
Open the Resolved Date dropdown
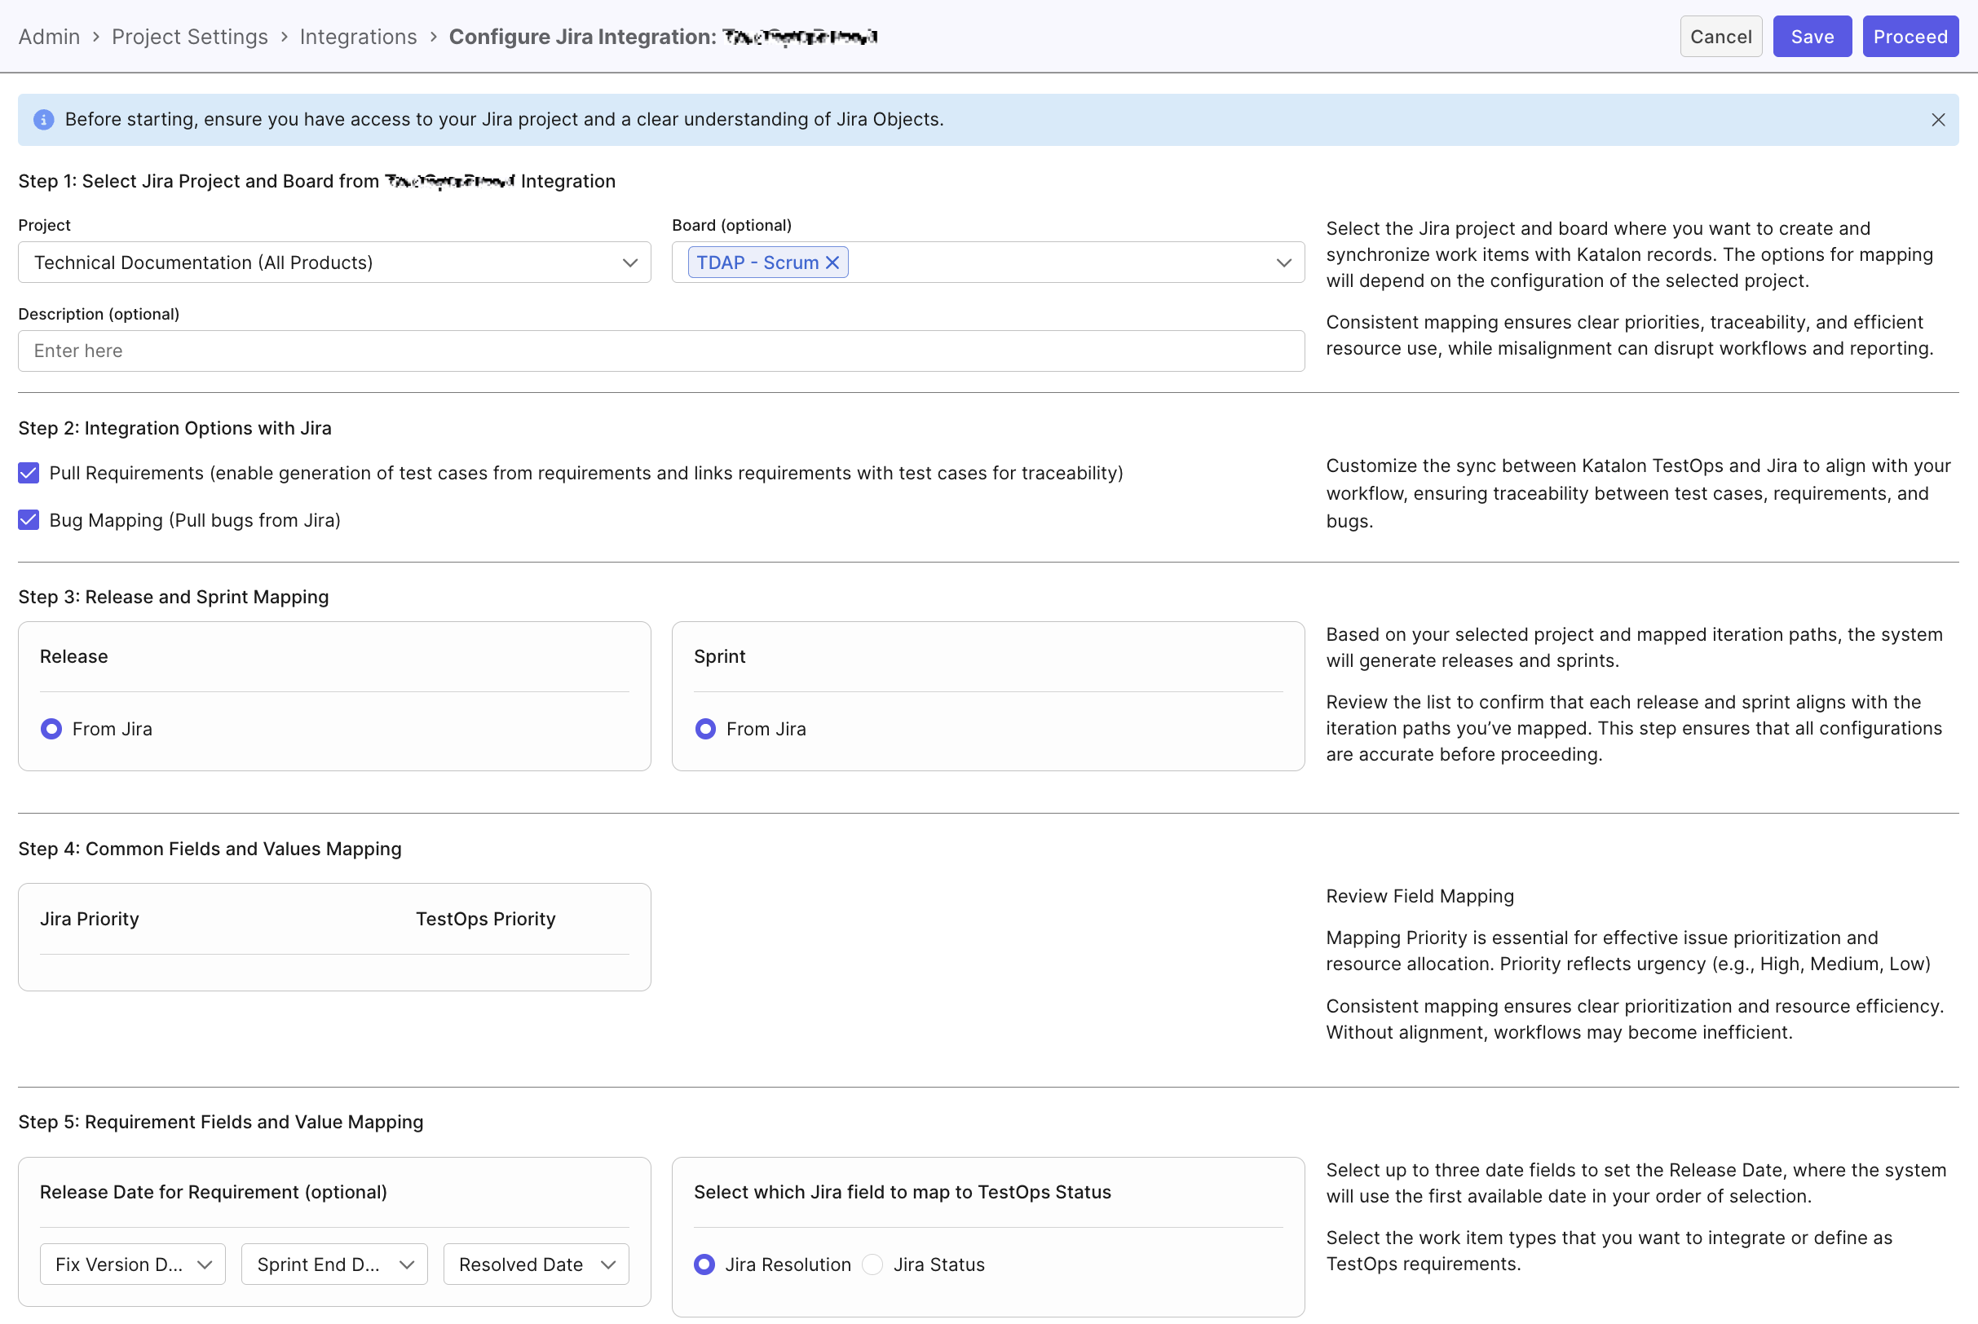(536, 1264)
